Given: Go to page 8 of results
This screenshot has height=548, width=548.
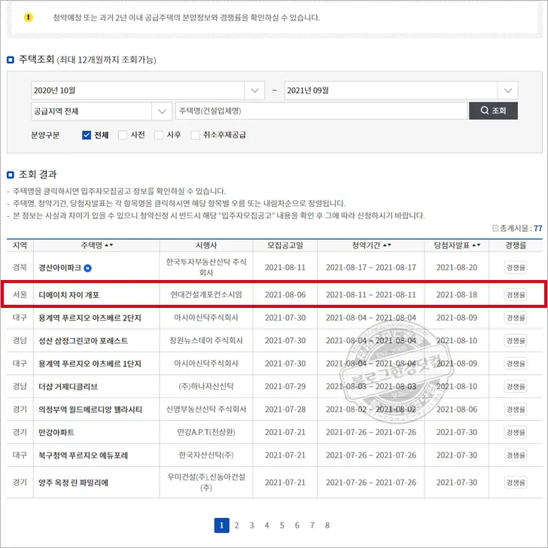Looking at the screenshot, I should coord(327,525).
